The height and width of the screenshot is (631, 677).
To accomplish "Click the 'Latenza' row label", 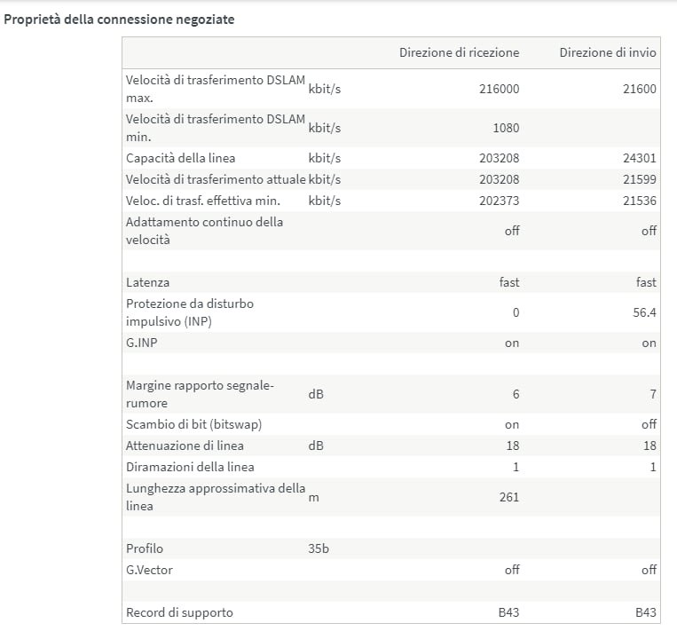I will pos(147,282).
